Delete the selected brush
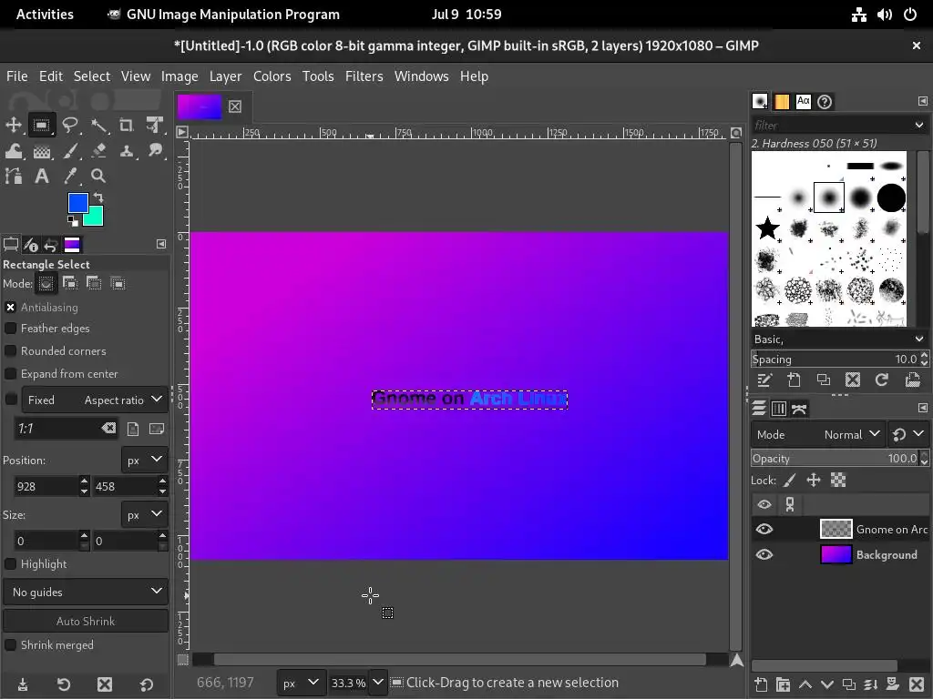 pos(853,380)
